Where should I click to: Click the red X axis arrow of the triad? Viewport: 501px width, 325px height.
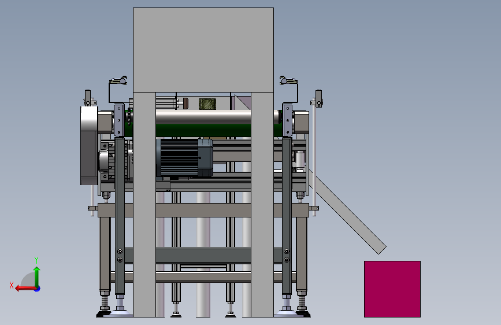25,288
